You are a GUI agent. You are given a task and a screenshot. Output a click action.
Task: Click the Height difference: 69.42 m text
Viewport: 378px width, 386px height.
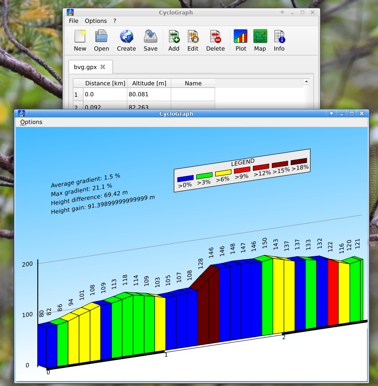(x=89, y=198)
